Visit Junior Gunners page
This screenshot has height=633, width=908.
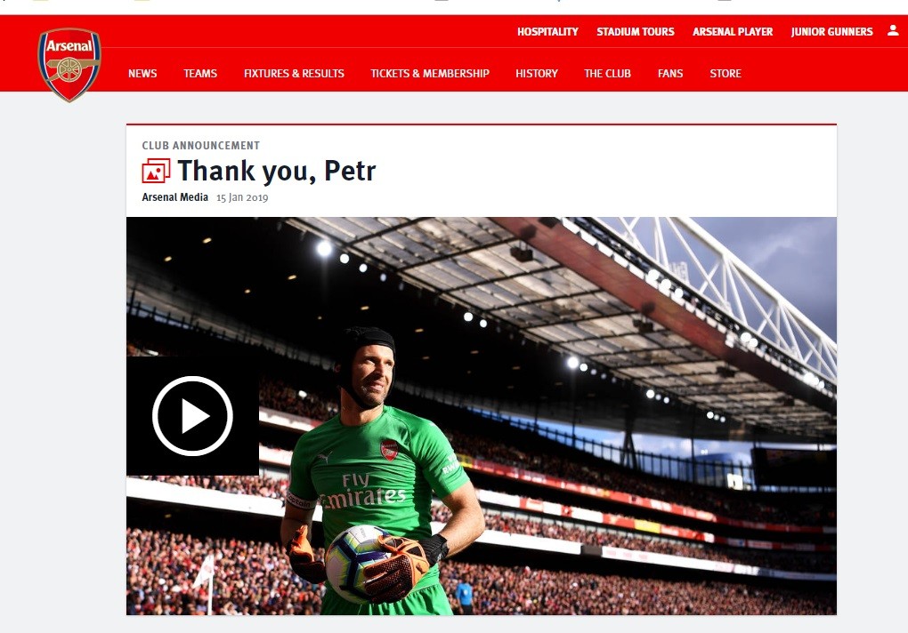pos(832,32)
